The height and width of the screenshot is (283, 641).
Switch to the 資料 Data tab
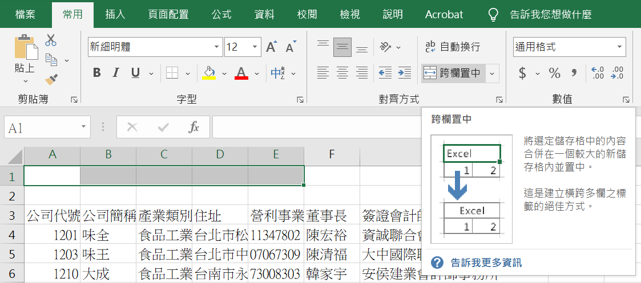[x=264, y=14]
